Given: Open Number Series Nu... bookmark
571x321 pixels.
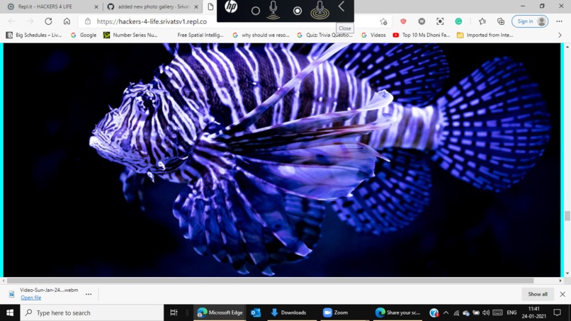Looking at the screenshot, I should tap(130, 35).
